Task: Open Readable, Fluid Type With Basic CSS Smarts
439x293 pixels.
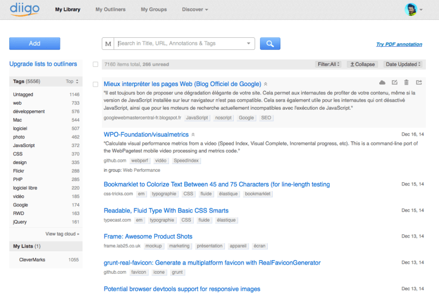Action: tap(166, 211)
